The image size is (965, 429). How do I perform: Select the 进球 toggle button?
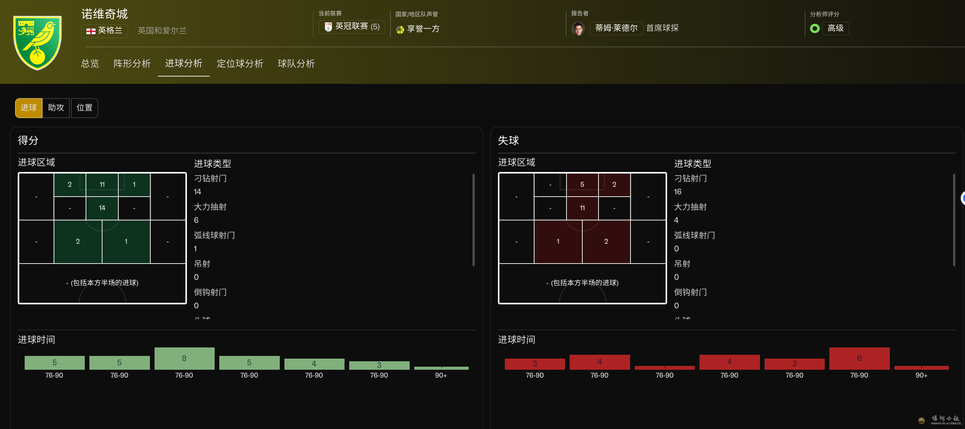click(29, 108)
